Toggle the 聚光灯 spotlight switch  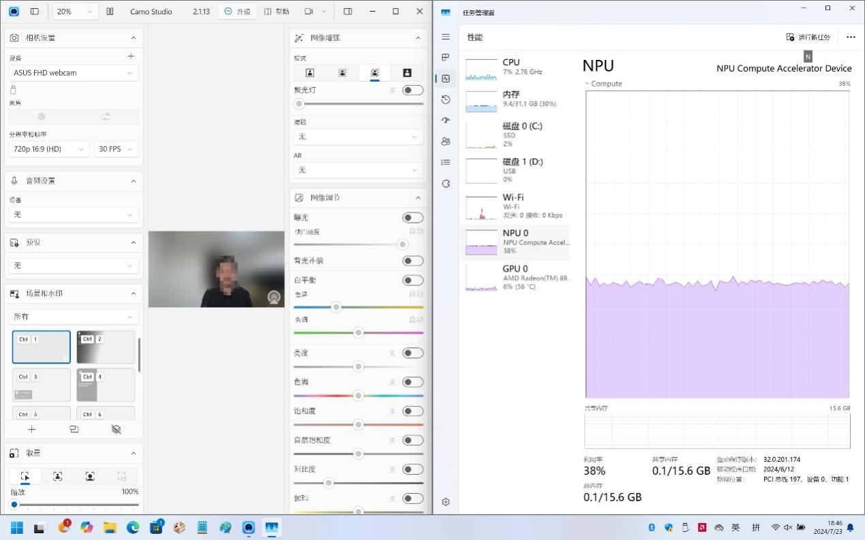click(412, 90)
